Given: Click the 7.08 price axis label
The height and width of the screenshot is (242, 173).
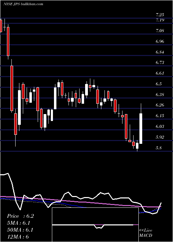Looking at the screenshot, I should (x=160, y=31).
